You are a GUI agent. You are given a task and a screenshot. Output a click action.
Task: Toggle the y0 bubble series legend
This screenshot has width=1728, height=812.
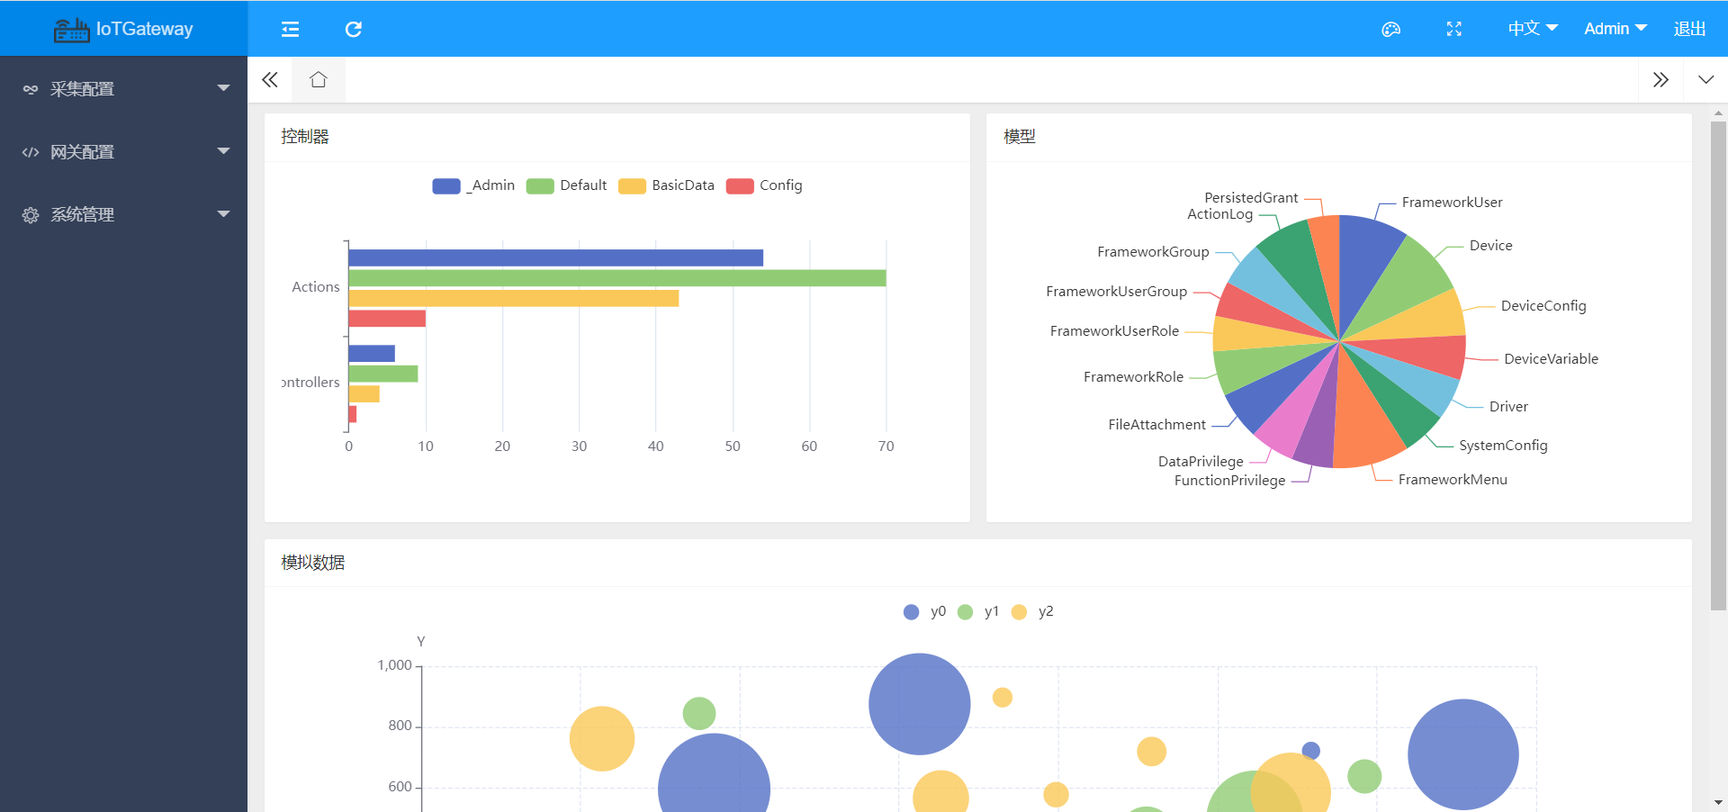click(x=924, y=611)
